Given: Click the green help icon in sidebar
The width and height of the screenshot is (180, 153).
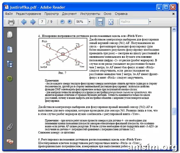Looking at the screenshot, I should (10, 79).
